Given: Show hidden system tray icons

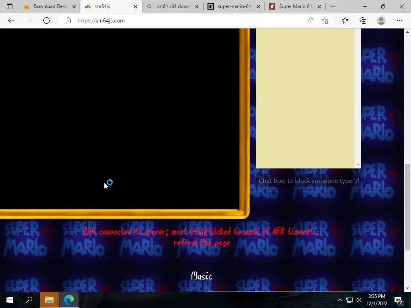Looking at the screenshot, I should coord(340,300).
